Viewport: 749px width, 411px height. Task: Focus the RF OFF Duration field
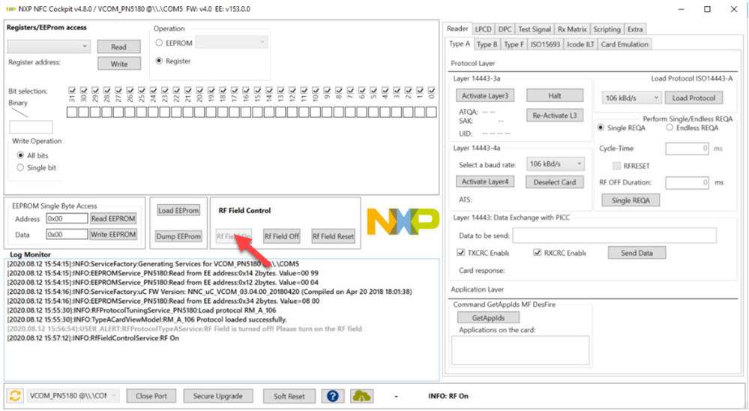(687, 182)
